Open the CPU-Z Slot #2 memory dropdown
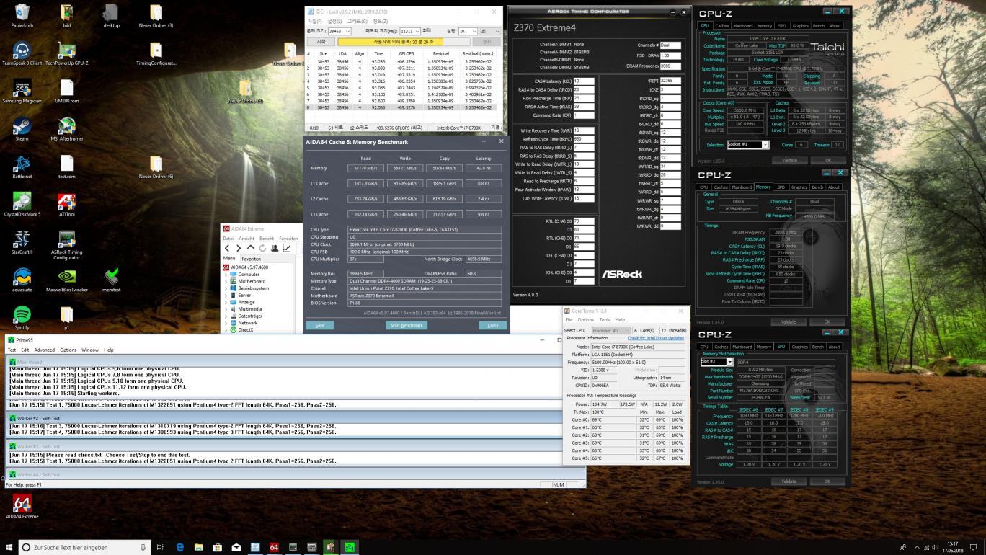 pyautogui.click(x=729, y=362)
